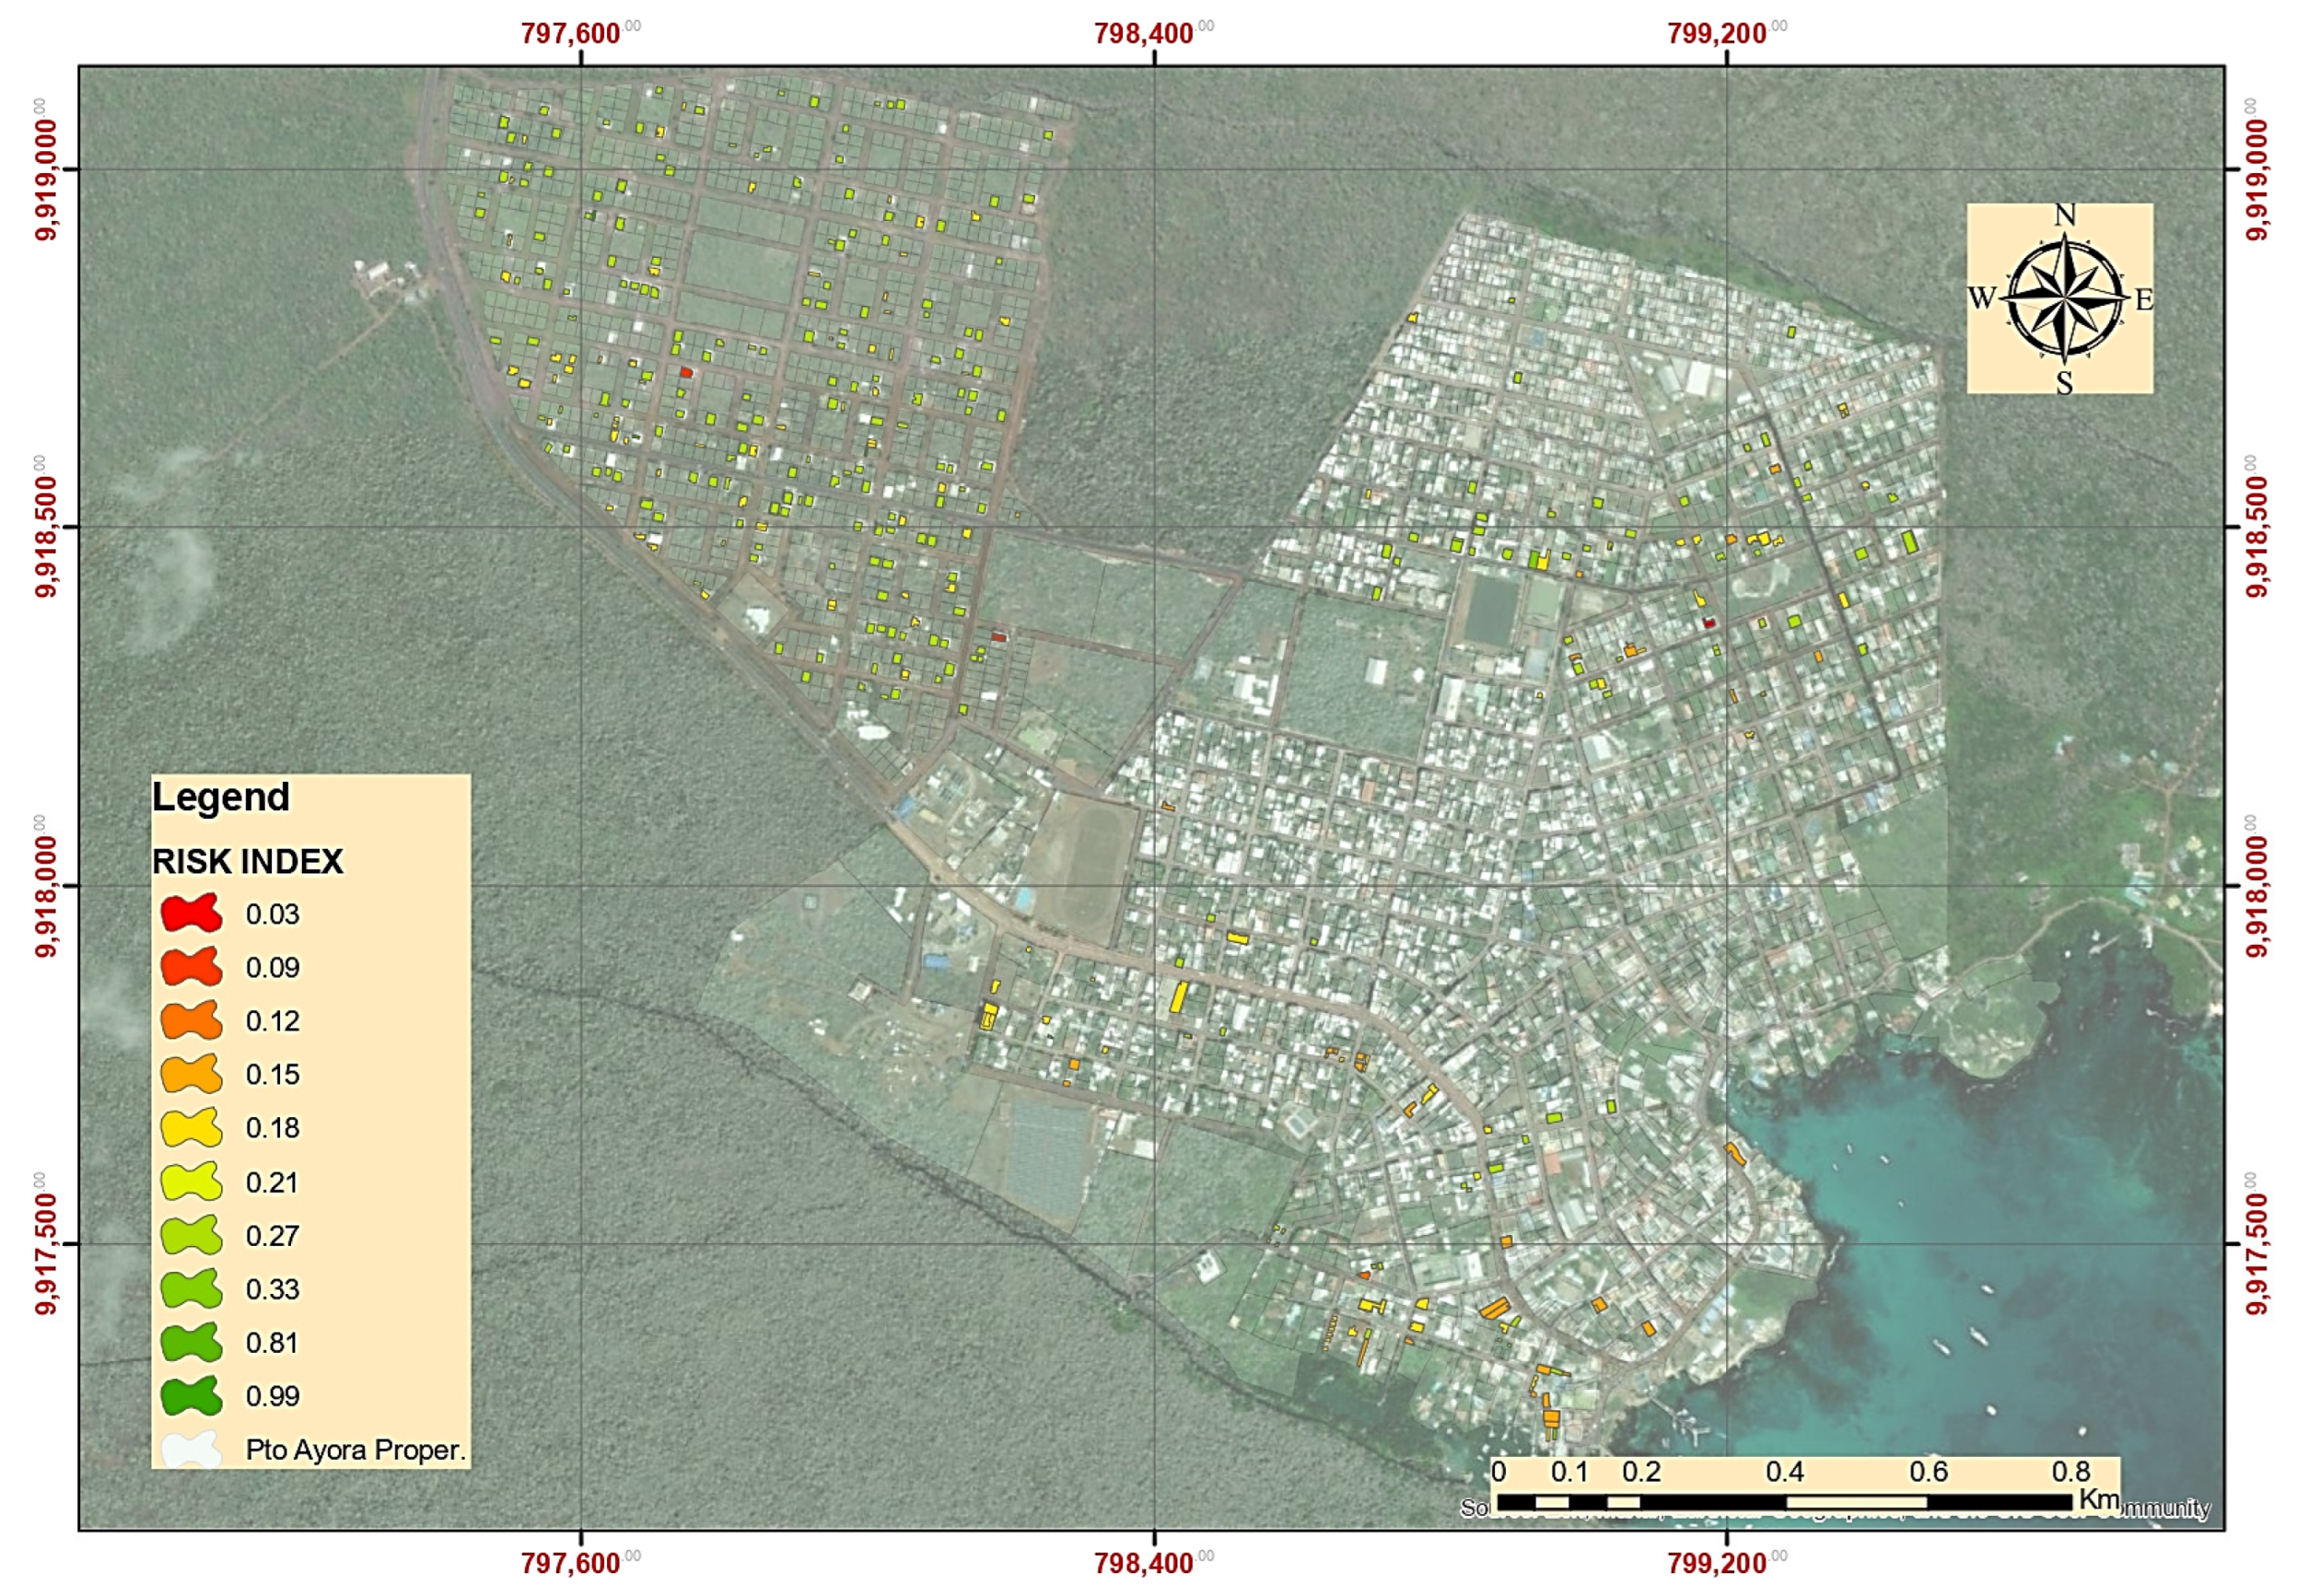Click the 0.81 risk legend swatch
The height and width of the screenshot is (1596, 2297).
[191, 1342]
